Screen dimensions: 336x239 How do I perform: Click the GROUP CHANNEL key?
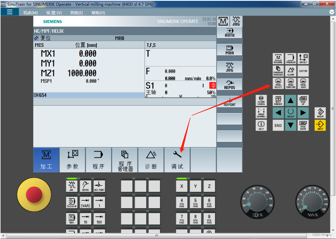pyautogui.click(x=261, y=113)
